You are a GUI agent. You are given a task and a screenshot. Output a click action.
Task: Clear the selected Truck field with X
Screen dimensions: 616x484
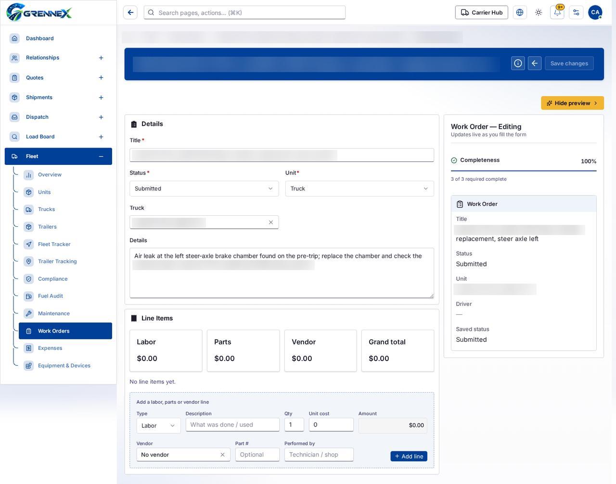coord(271,222)
